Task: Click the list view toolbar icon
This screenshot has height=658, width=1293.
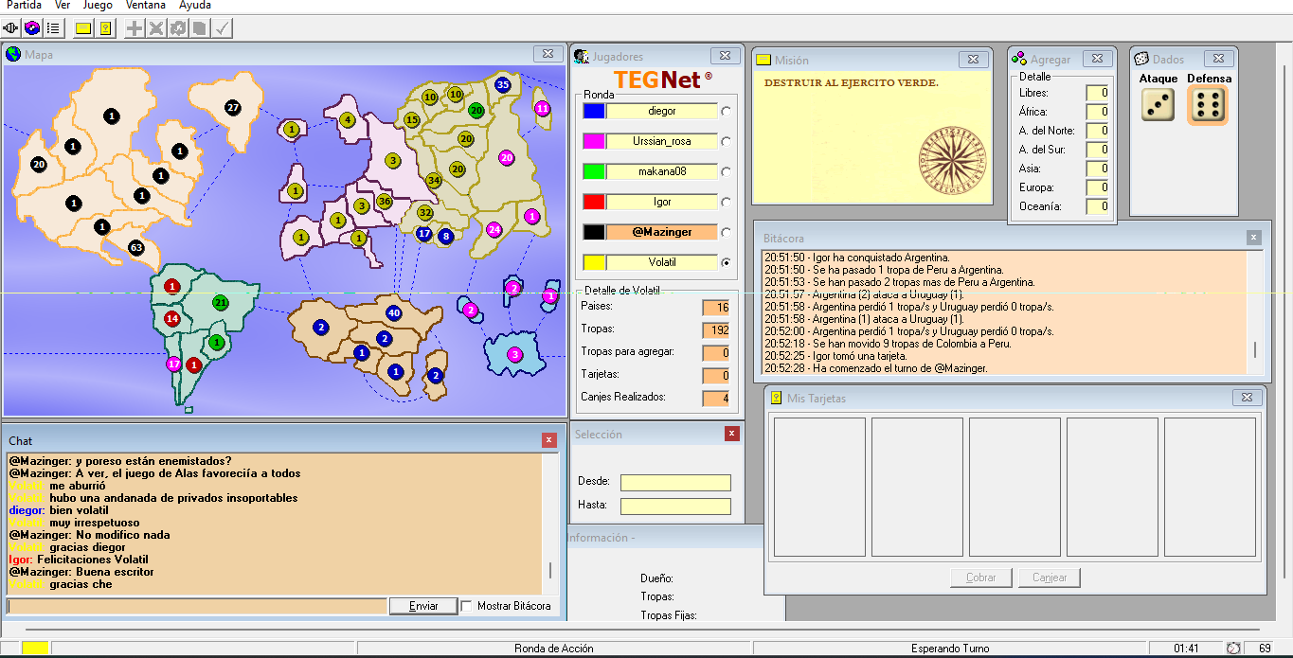Action: (53, 28)
